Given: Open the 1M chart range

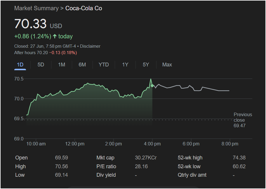Looking at the screenshot, I should click(62, 65).
